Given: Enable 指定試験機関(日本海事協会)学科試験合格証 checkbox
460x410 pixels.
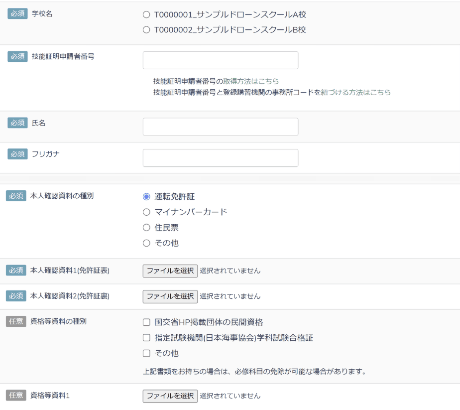Looking at the screenshot, I should click(x=146, y=338).
